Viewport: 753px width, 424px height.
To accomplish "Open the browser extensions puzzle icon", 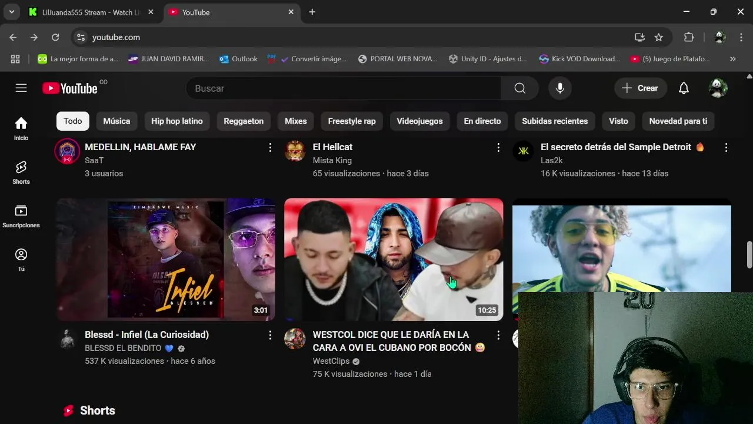I will point(689,37).
